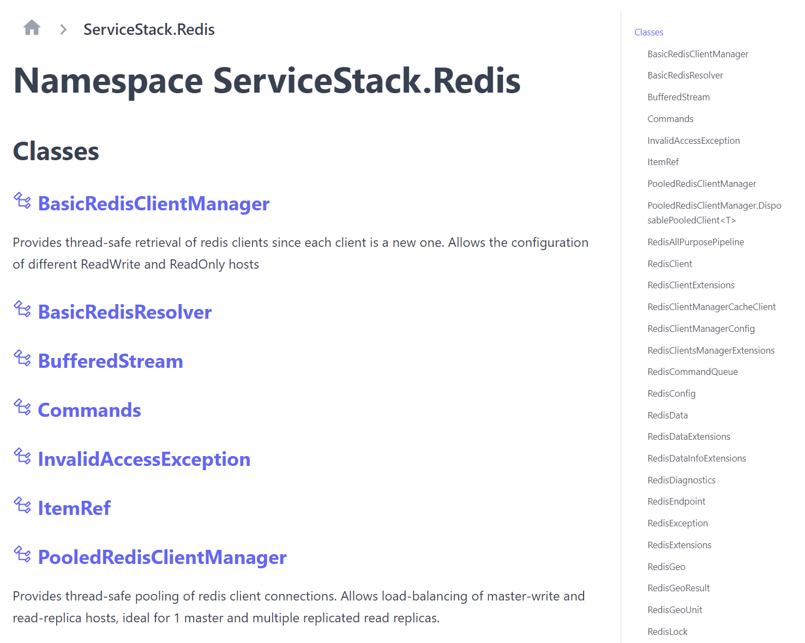Select RedisClientsManagerExtensions in sidebar
805x643 pixels.
(711, 350)
